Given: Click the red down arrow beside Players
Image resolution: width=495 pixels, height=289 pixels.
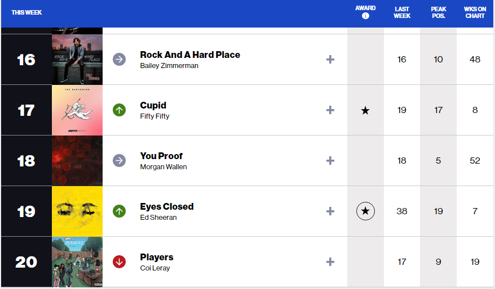Looking at the screenshot, I should coord(120,261).
